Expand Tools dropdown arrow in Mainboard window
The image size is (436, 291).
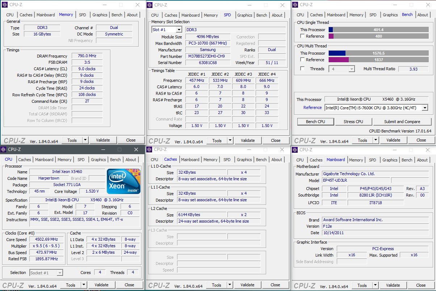[x=376, y=285]
